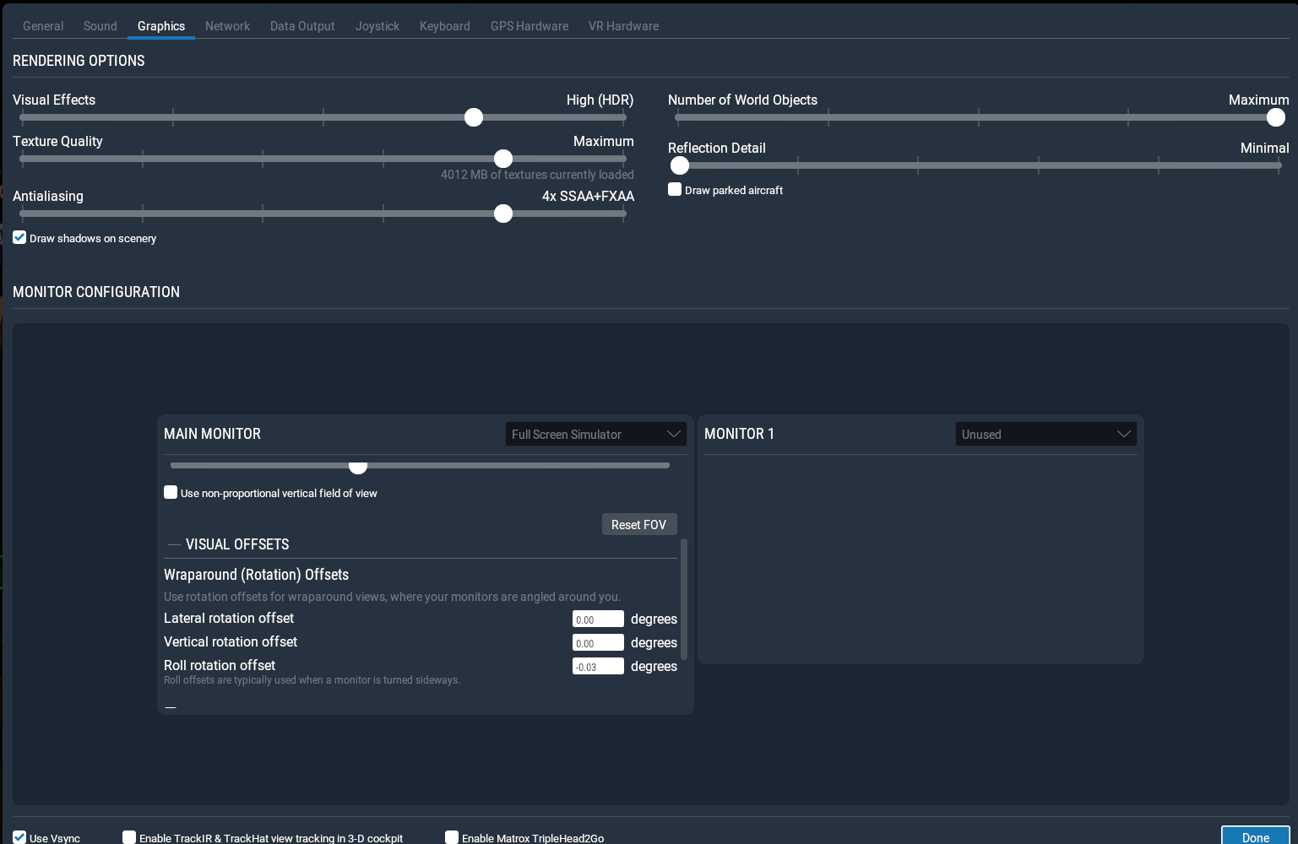Open the Full Screen Simulator dropdown

point(595,434)
